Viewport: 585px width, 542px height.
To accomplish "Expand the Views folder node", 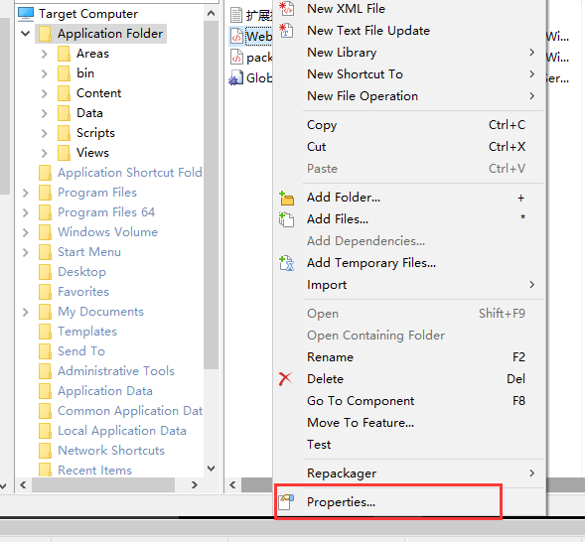I will 45,153.
